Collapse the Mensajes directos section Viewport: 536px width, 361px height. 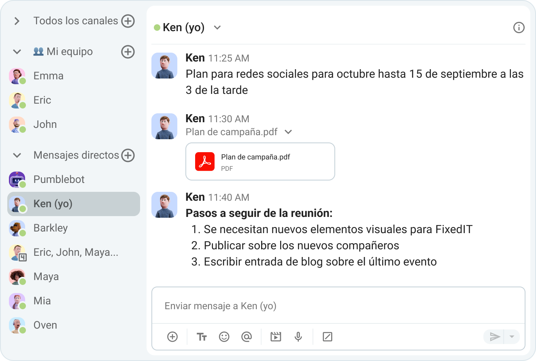[x=16, y=155]
